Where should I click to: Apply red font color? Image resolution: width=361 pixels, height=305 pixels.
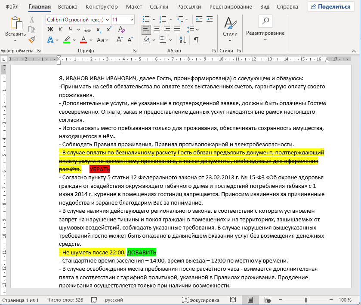[x=83, y=40]
